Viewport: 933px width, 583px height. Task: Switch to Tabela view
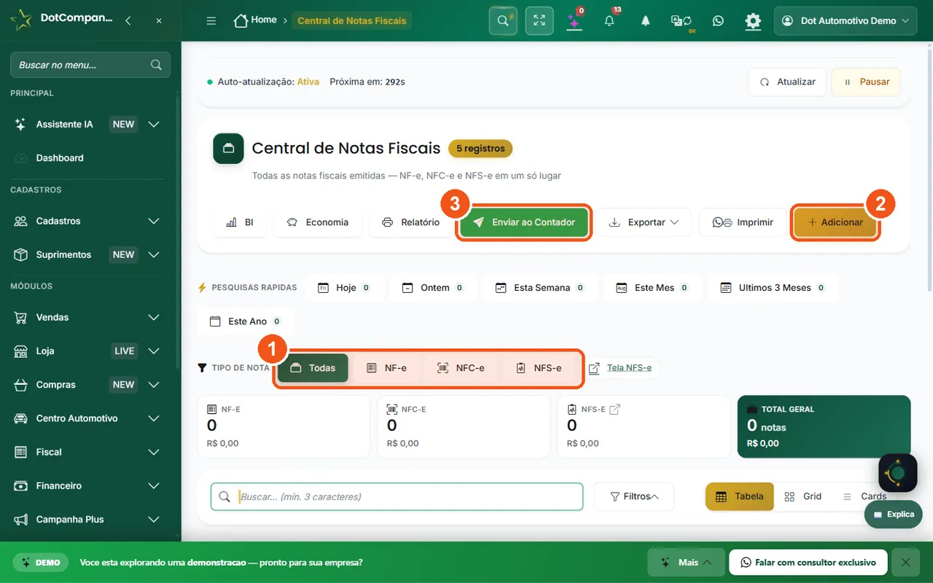point(740,497)
